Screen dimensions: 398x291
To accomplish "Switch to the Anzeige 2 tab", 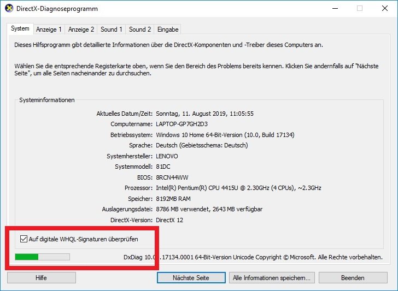I will (81, 29).
